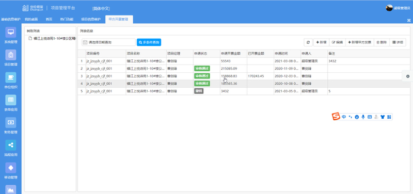Sort by the 已开票金额 column header

pos(261,54)
